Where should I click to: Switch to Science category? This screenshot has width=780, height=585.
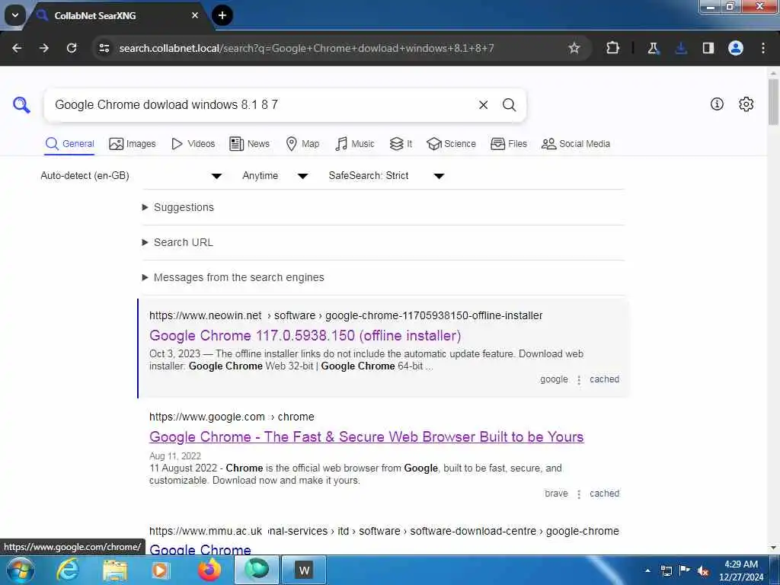[451, 144]
